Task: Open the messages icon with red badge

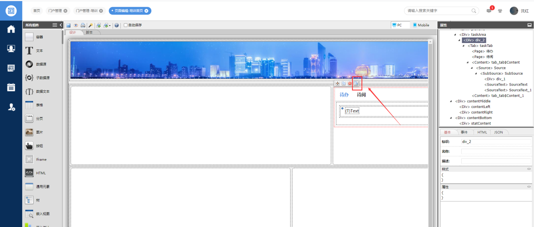Action: click(x=489, y=10)
